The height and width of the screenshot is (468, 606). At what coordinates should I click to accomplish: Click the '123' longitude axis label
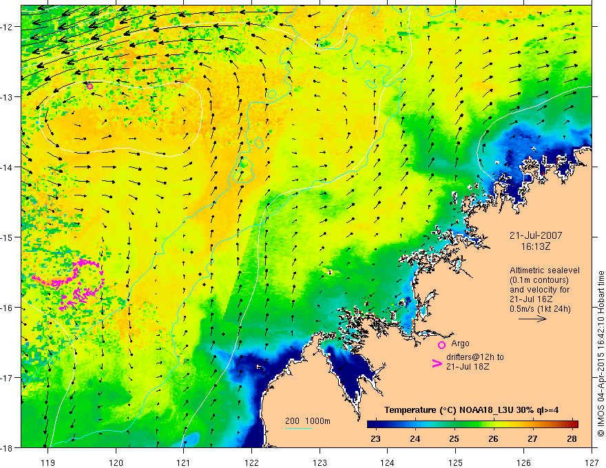pos(320,462)
